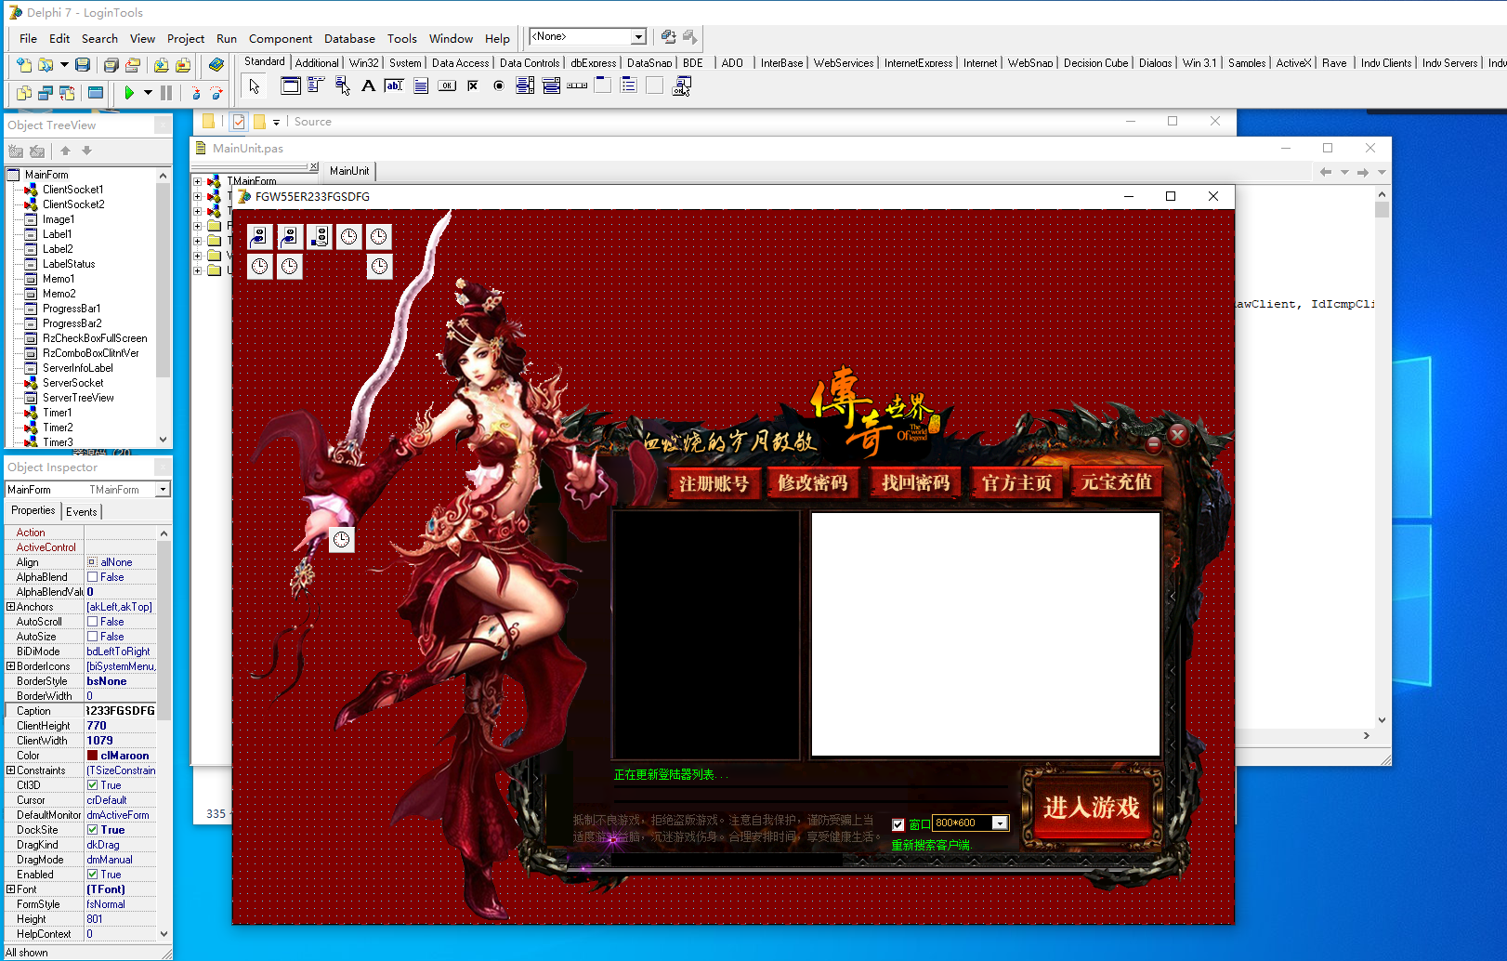
Task: Select the ServerSocket component on the form
Action: point(319,237)
